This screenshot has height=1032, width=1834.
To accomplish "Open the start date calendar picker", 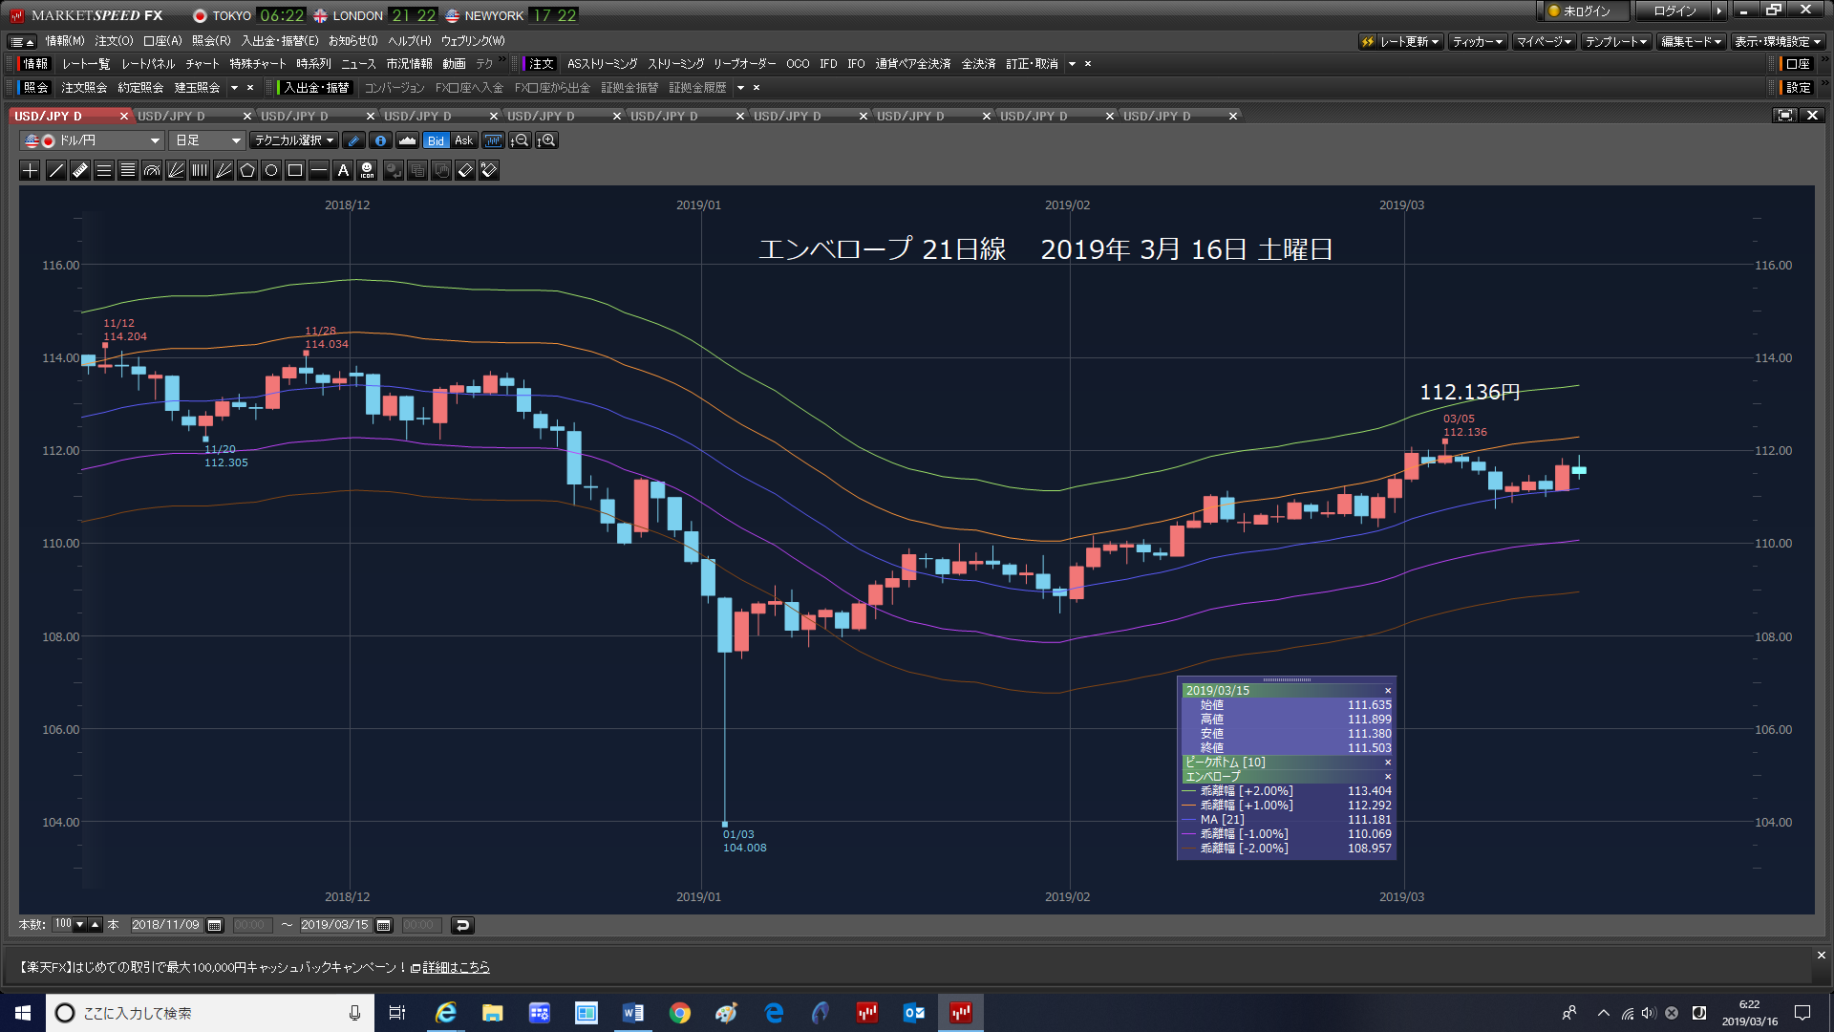I will coord(215,925).
